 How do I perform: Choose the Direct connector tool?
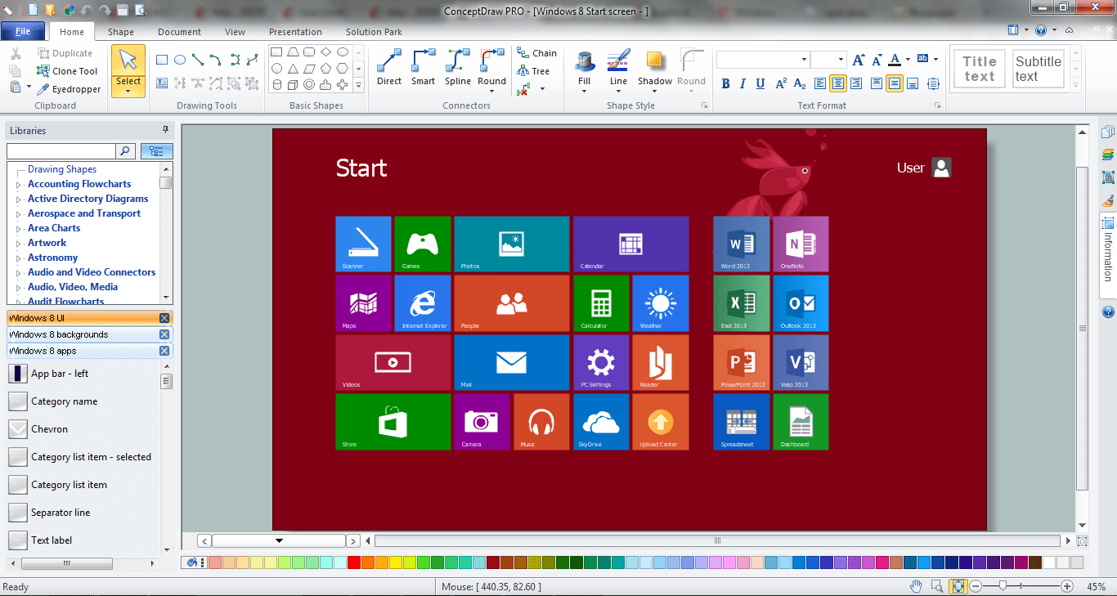[389, 67]
